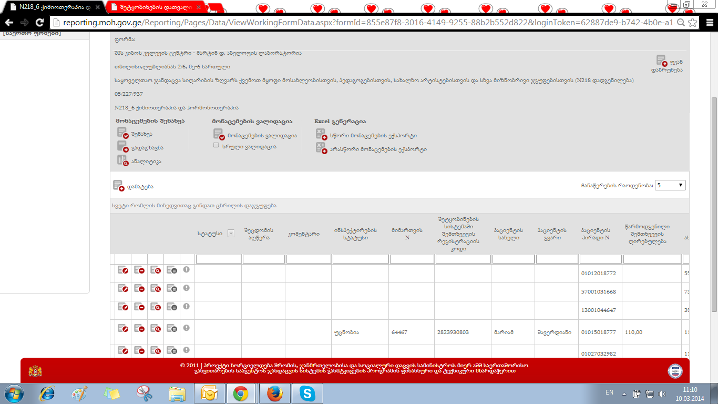Open analytics (ანალიტიკა) icon
The width and height of the screenshot is (718, 404).
[x=122, y=161]
